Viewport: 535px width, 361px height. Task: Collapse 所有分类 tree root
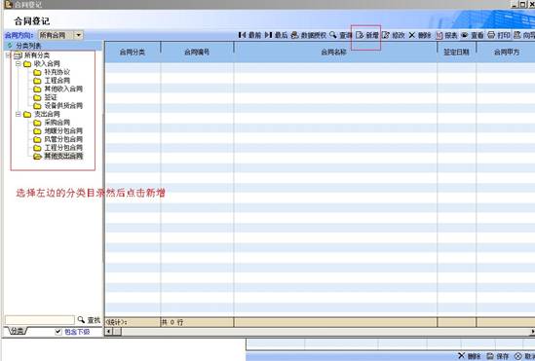coord(8,55)
